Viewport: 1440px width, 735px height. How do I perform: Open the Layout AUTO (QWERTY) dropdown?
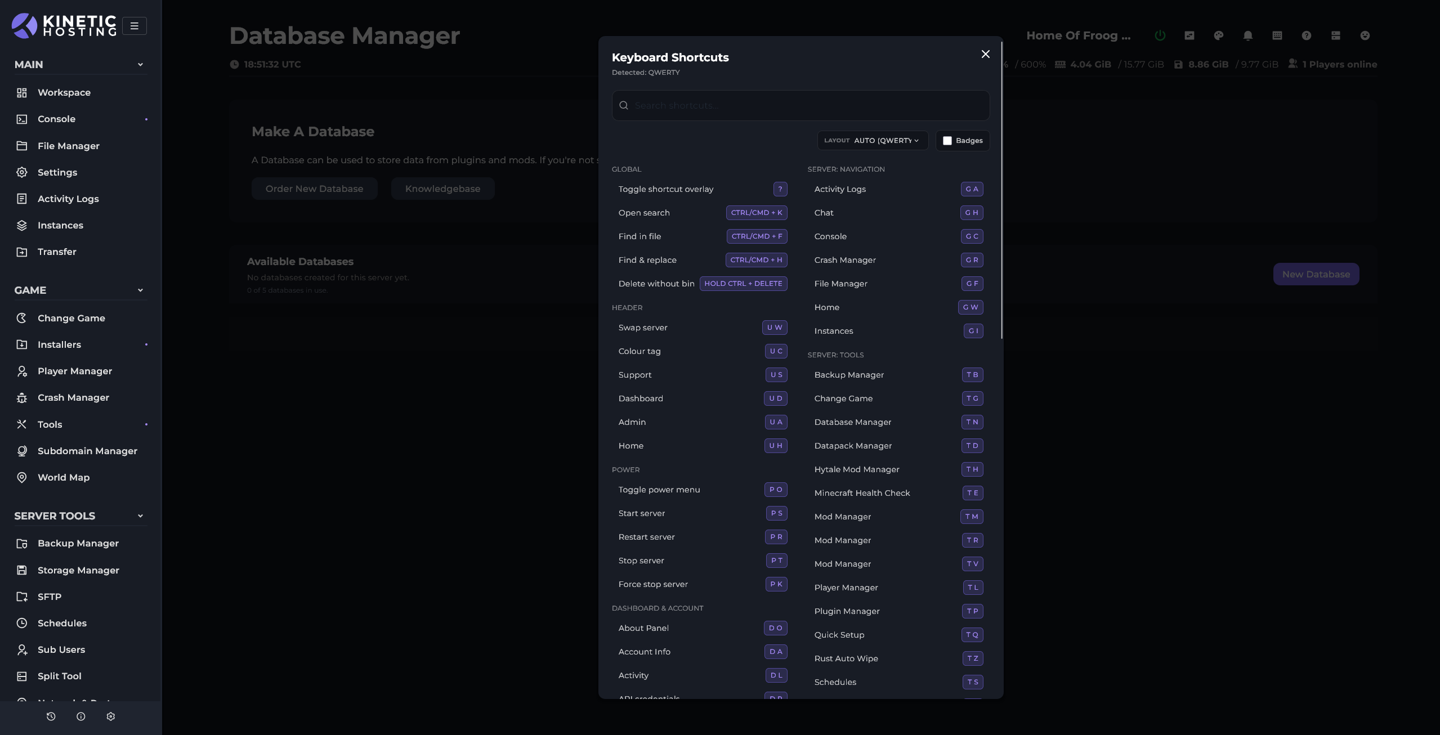tap(872, 141)
